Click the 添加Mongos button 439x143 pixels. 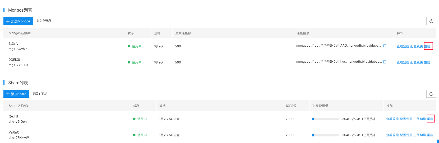pyautogui.click(x=18, y=21)
